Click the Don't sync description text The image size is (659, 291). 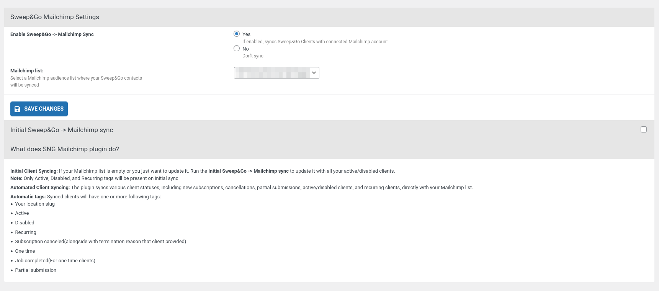(x=253, y=56)
